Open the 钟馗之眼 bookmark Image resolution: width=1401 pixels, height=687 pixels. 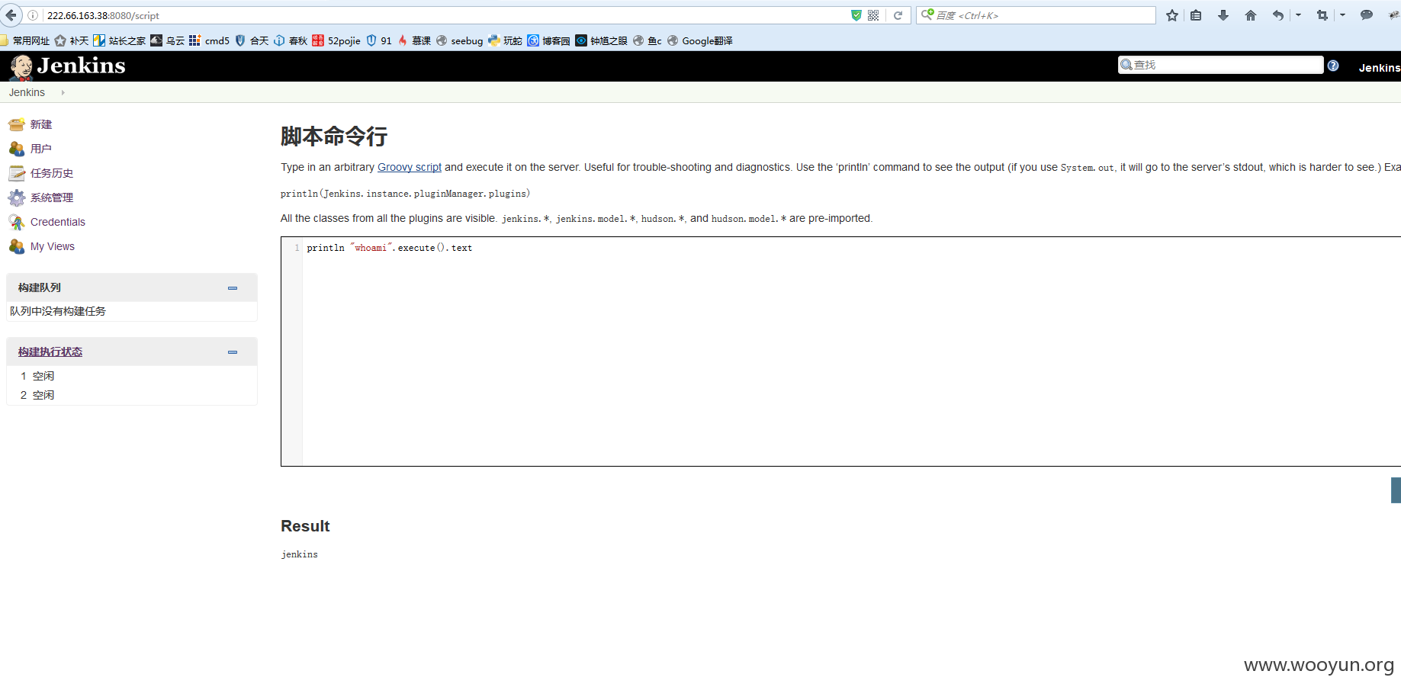click(602, 40)
